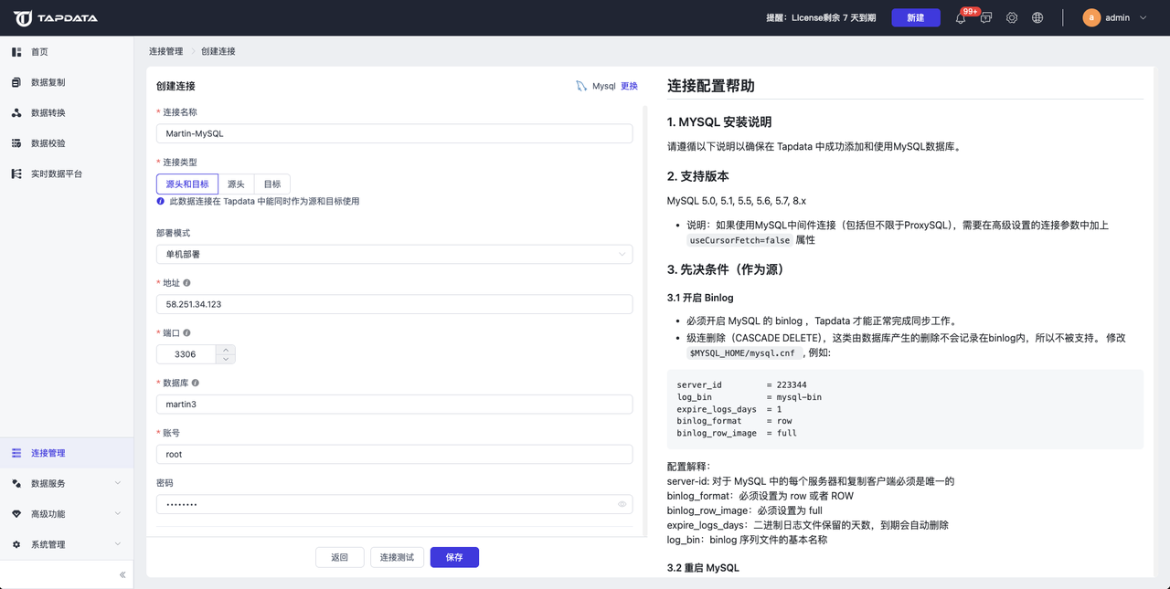
Task: Click the 新建 button in header
Action: (x=916, y=18)
